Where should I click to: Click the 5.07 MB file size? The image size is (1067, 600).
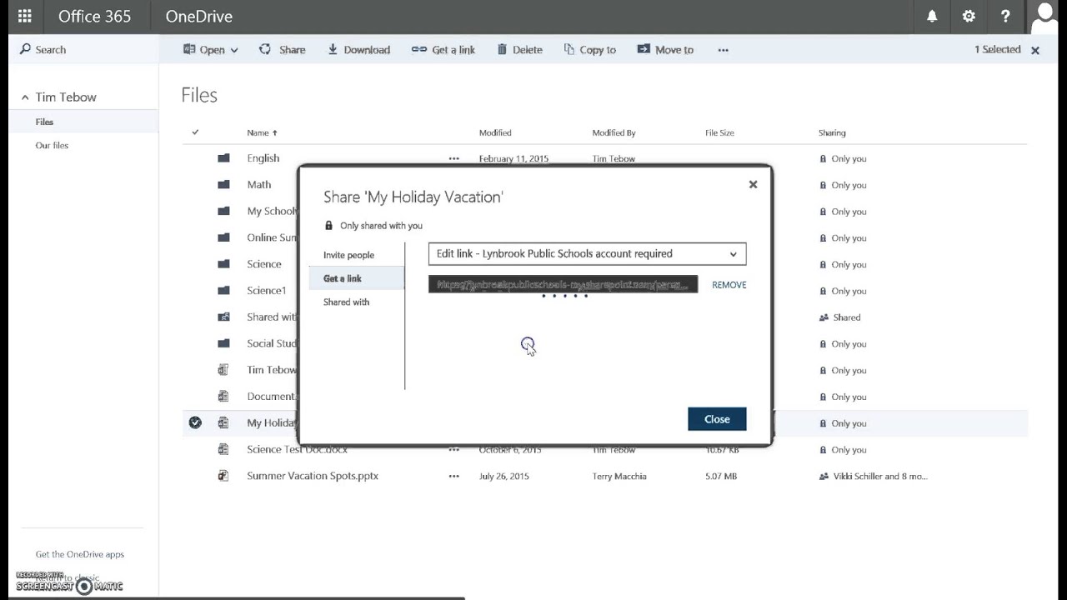click(721, 476)
